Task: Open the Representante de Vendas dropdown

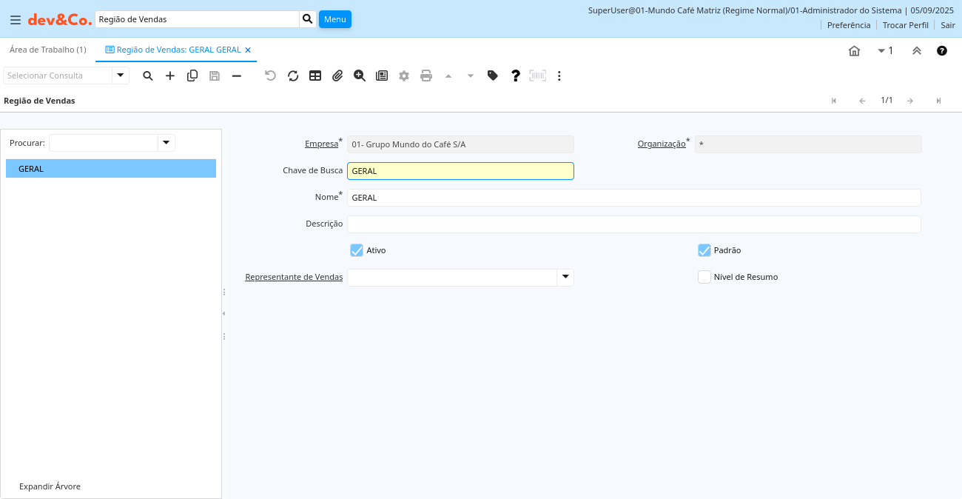Action: 565,277
